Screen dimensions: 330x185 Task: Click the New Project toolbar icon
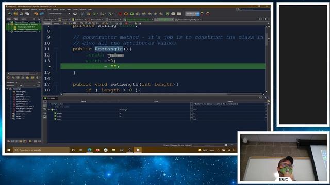coord(15,14)
